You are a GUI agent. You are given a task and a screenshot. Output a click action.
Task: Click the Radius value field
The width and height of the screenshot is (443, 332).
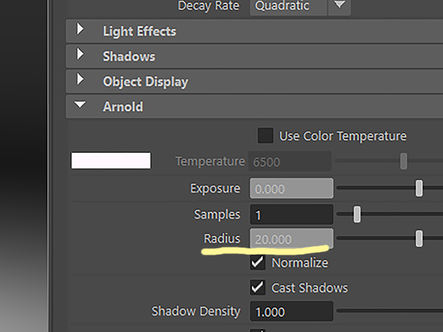[291, 239]
